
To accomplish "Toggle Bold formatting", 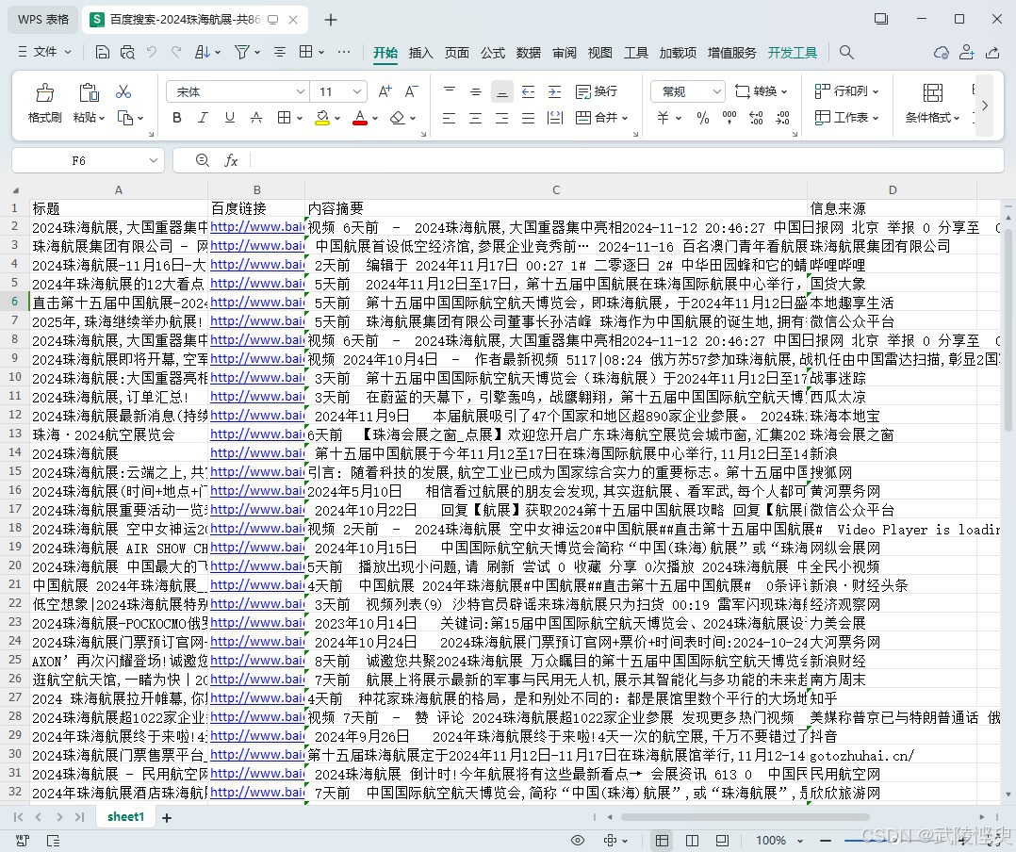I will tap(177, 117).
